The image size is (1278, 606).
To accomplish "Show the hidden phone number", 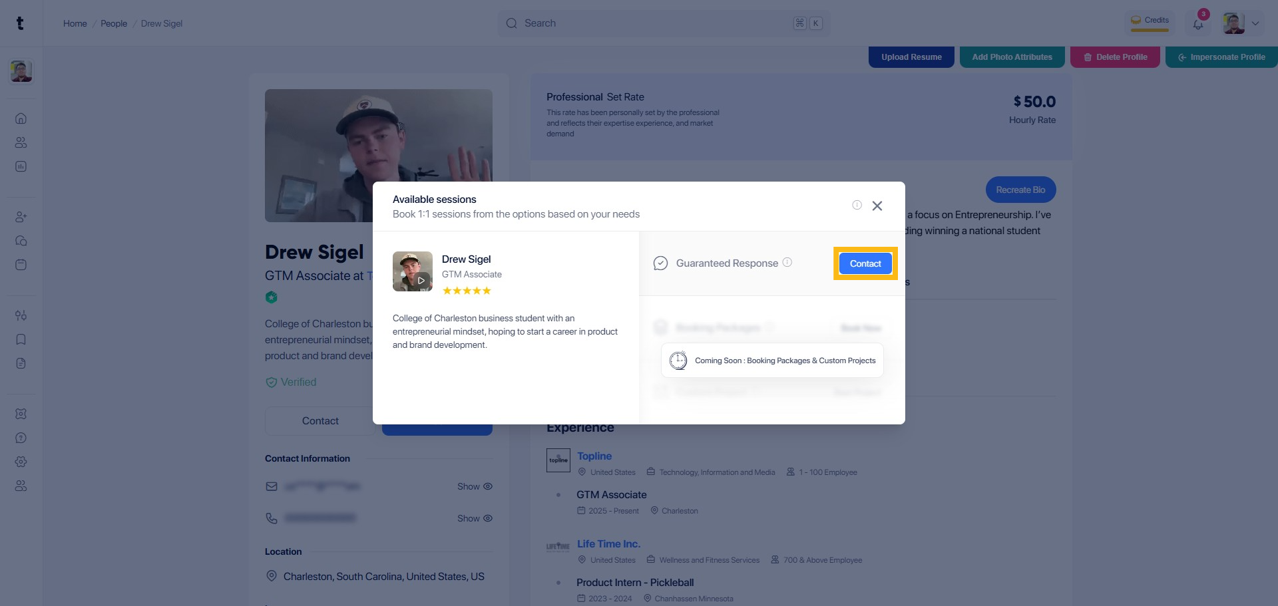I will (475, 518).
